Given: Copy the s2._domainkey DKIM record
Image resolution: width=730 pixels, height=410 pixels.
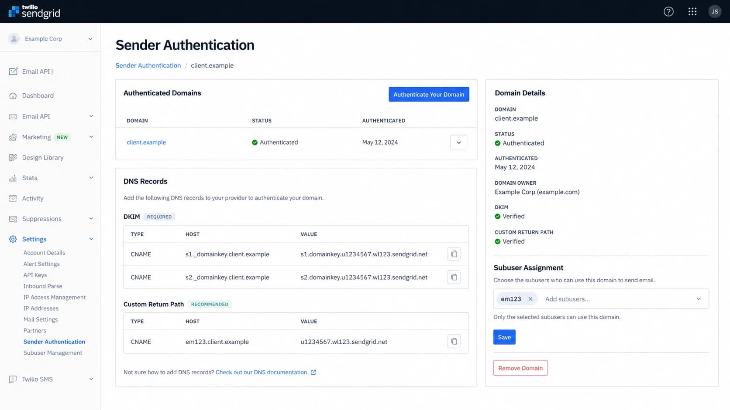Looking at the screenshot, I should pyautogui.click(x=454, y=277).
